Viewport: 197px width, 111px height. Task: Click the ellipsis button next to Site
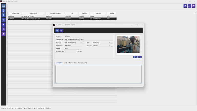(x=112, y=43)
